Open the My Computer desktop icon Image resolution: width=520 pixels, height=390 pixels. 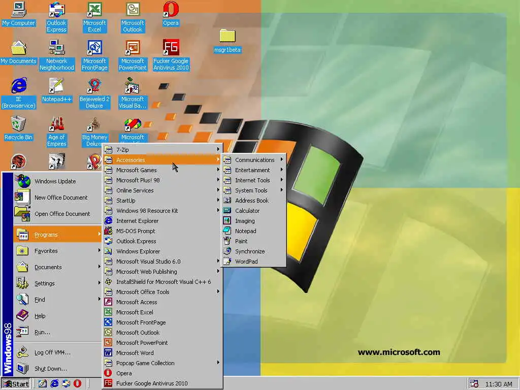pos(19,14)
